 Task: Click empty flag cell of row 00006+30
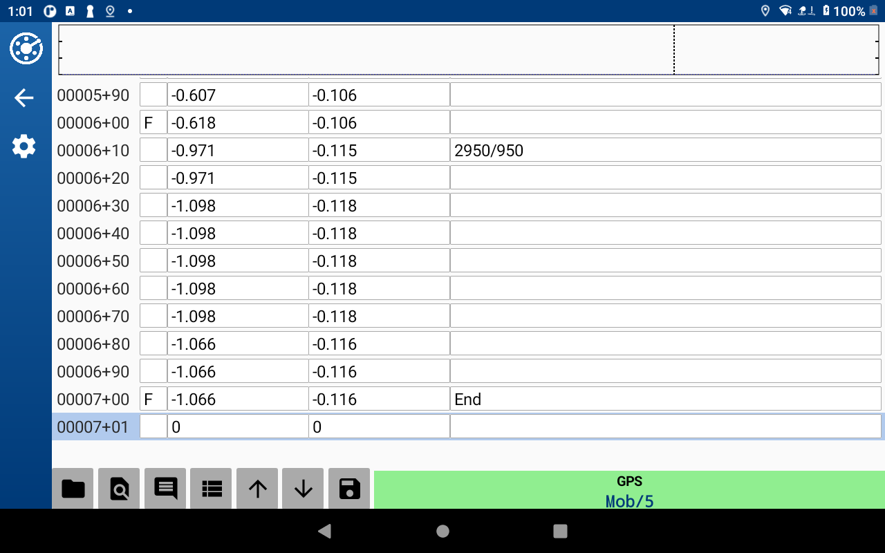click(153, 205)
